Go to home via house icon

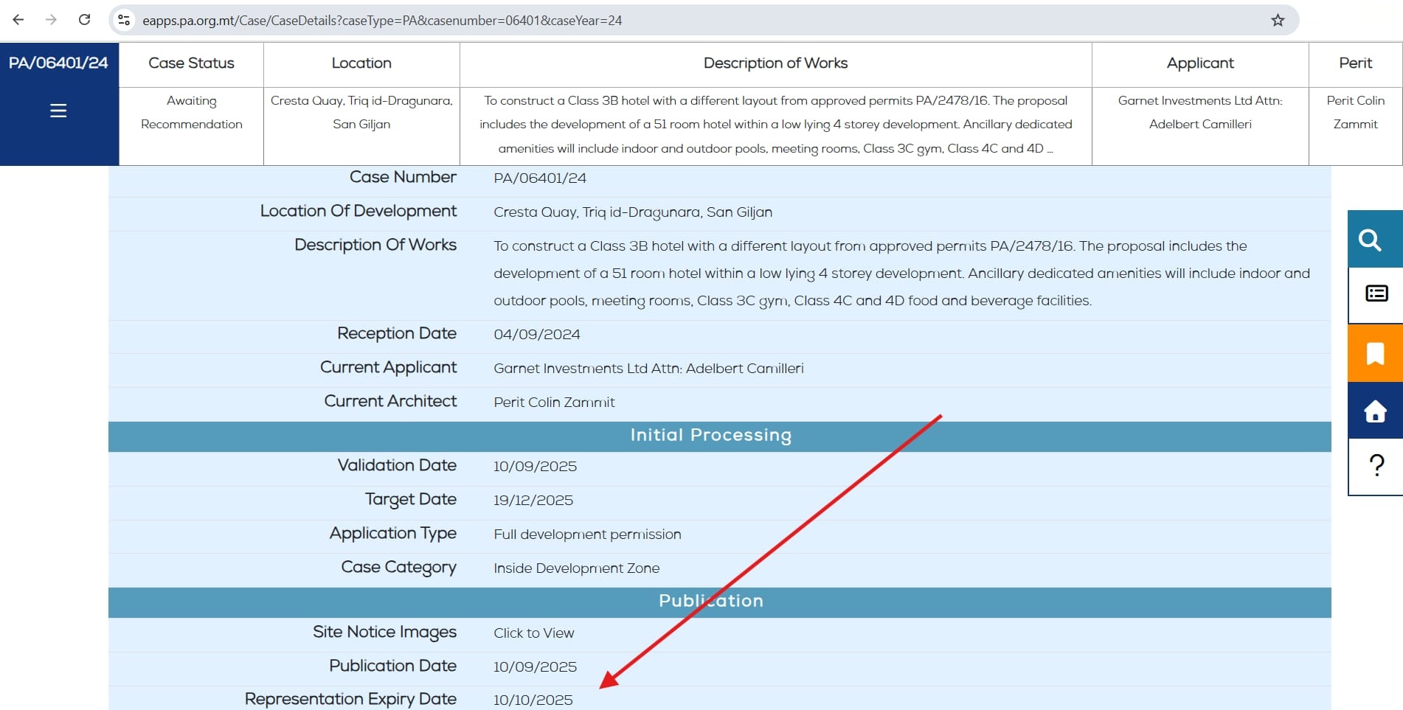[1375, 411]
